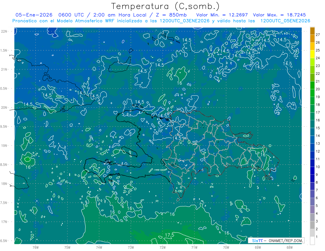The width and height of the screenshot is (325, 251).
Task: Click the 'Temperatura (C,somb.)' chart title
Action: point(165,6)
